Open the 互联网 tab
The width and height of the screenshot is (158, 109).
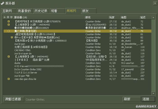pos(9,11)
